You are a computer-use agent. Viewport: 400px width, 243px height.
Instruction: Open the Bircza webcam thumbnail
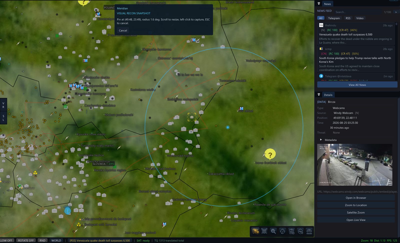pyautogui.click(x=355, y=165)
